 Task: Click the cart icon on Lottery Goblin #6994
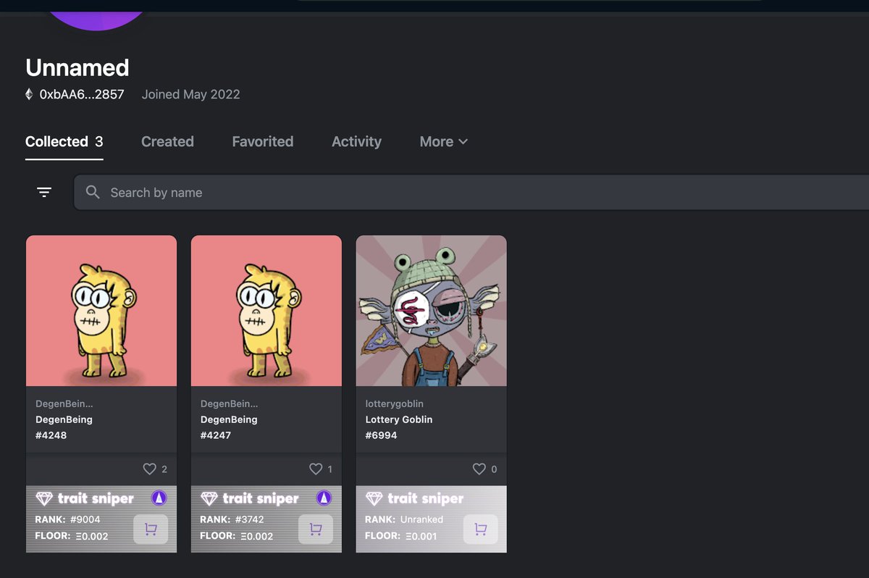pyautogui.click(x=481, y=529)
